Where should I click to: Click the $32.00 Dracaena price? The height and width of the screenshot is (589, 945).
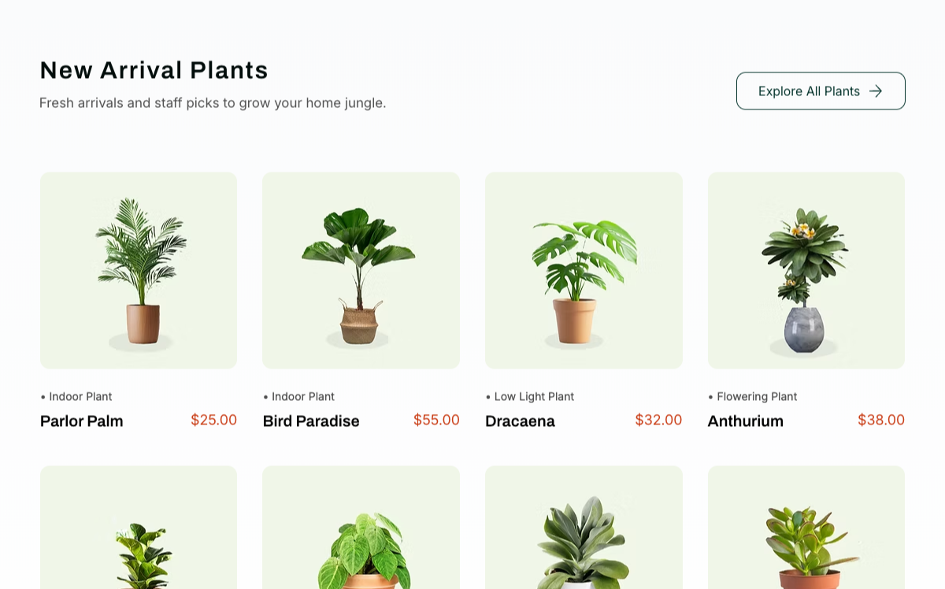tap(658, 420)
